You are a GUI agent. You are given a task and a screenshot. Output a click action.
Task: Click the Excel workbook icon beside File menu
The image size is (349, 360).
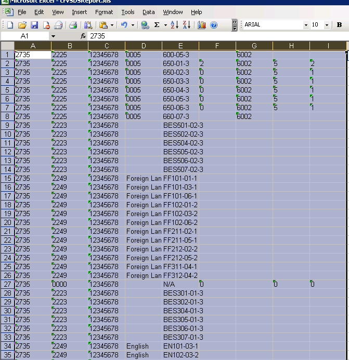pos(9,12)
